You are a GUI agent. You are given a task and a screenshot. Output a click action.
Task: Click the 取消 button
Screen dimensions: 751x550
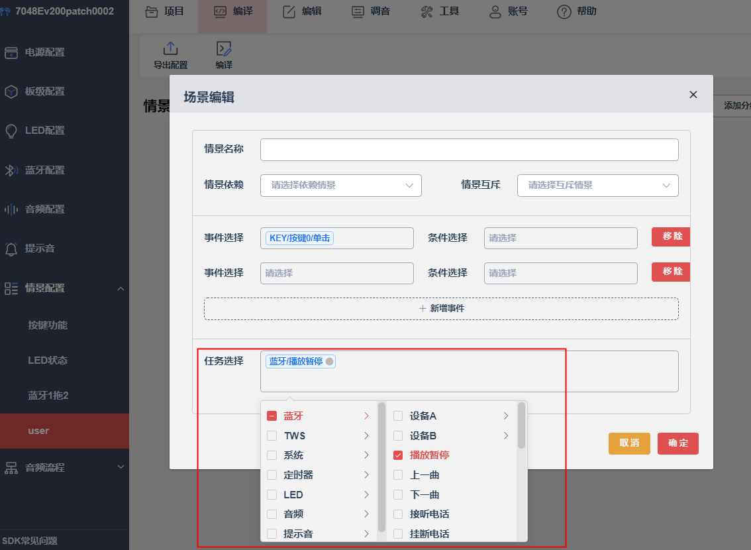(x=629, y=443)
